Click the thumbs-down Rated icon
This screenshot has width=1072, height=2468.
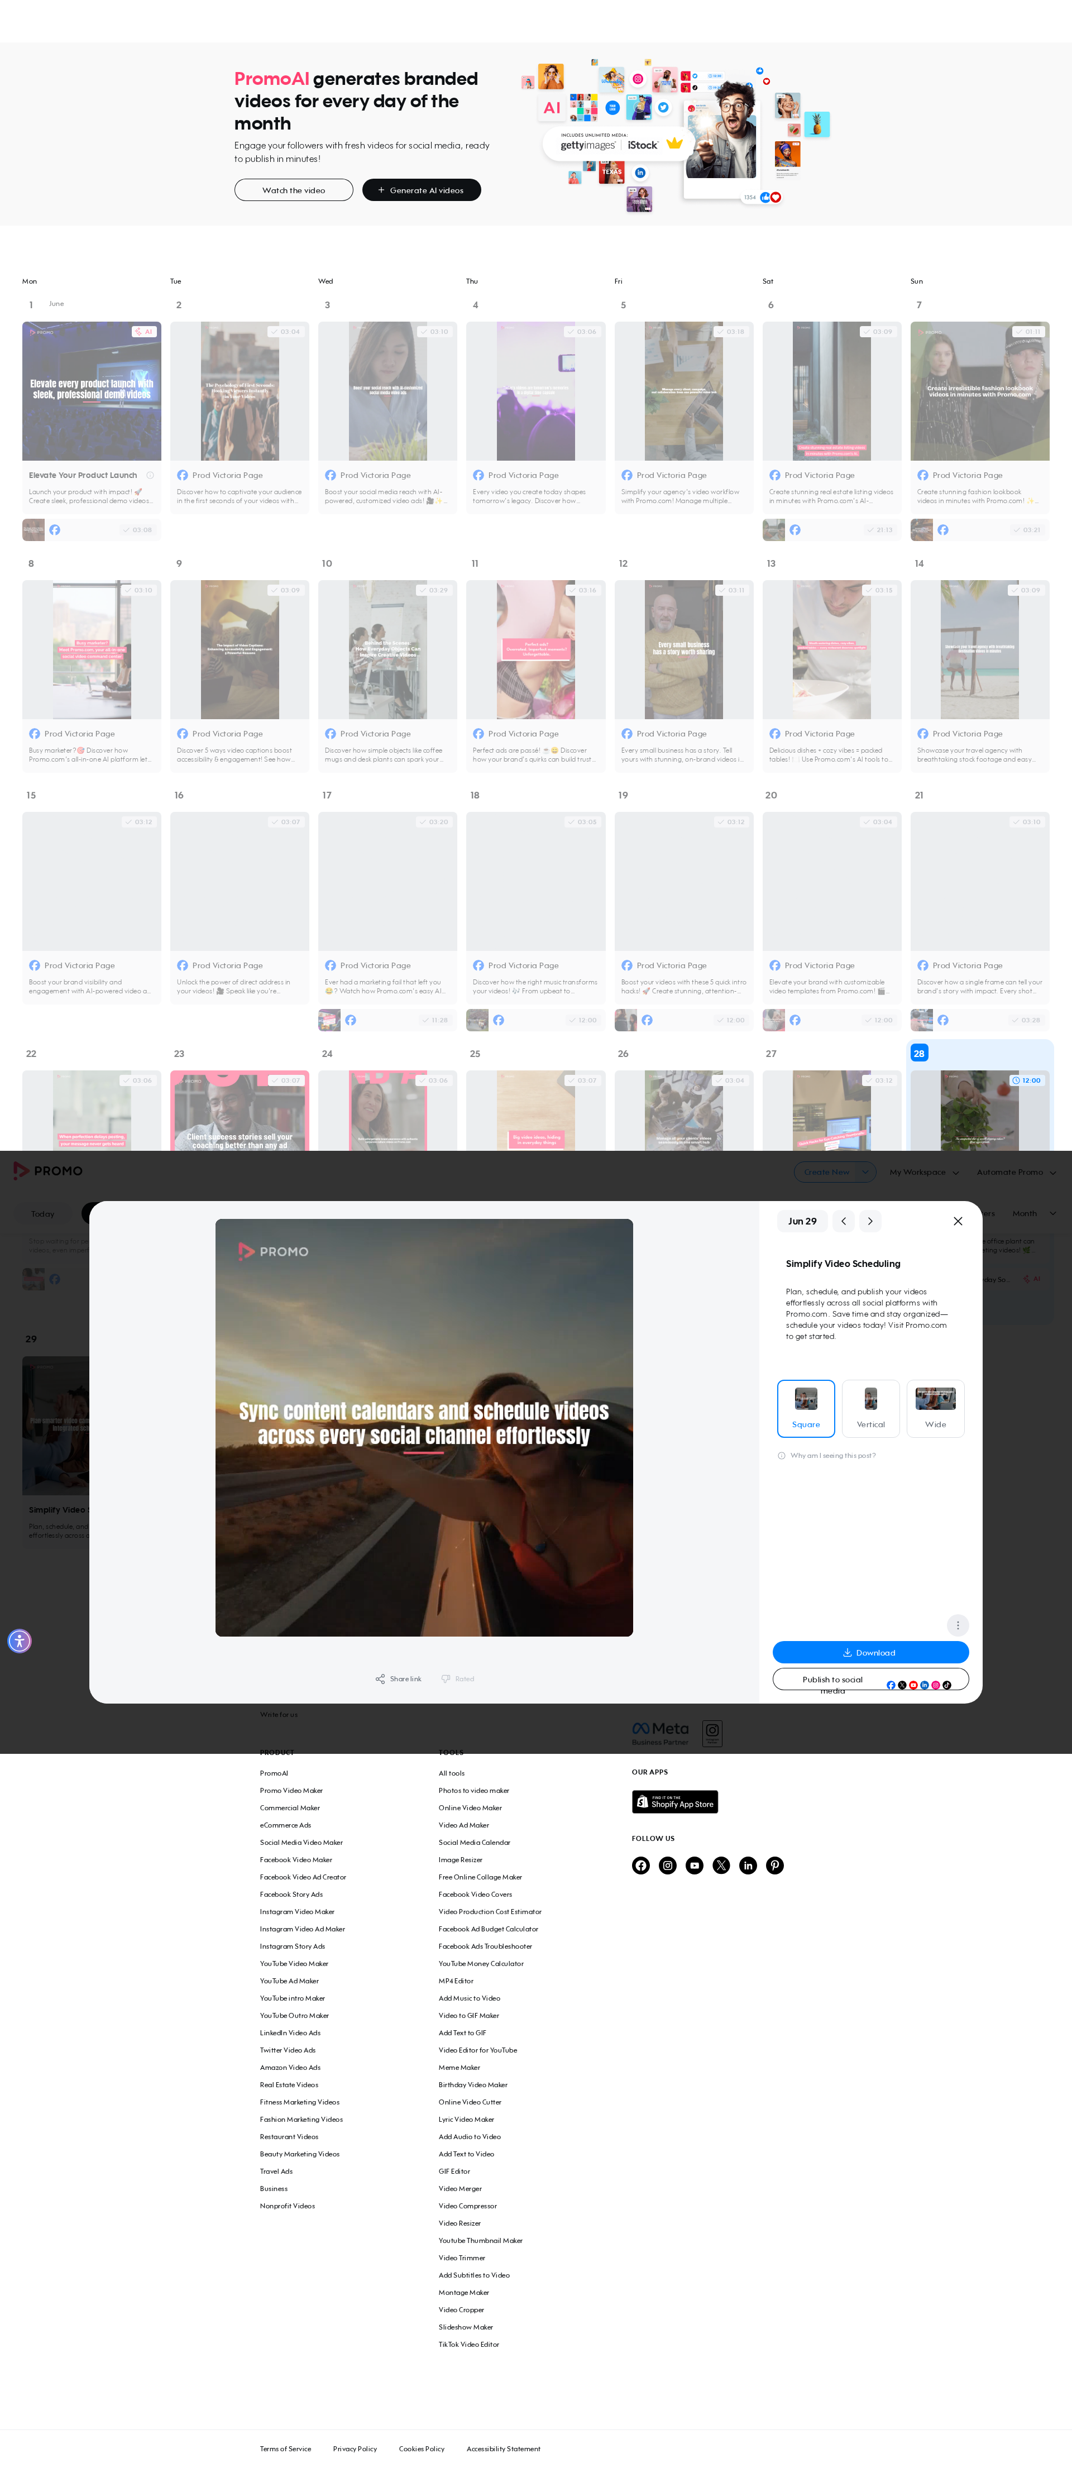coord(446,1678)
